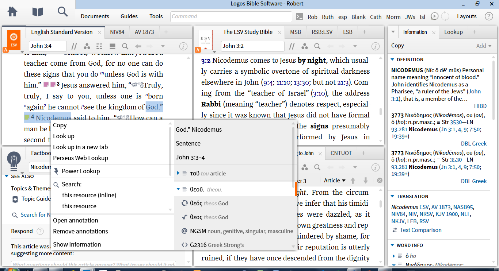Screen dimensions: 499x271
Task: Open the Tools menu
Action: click(x=156, y=16)
